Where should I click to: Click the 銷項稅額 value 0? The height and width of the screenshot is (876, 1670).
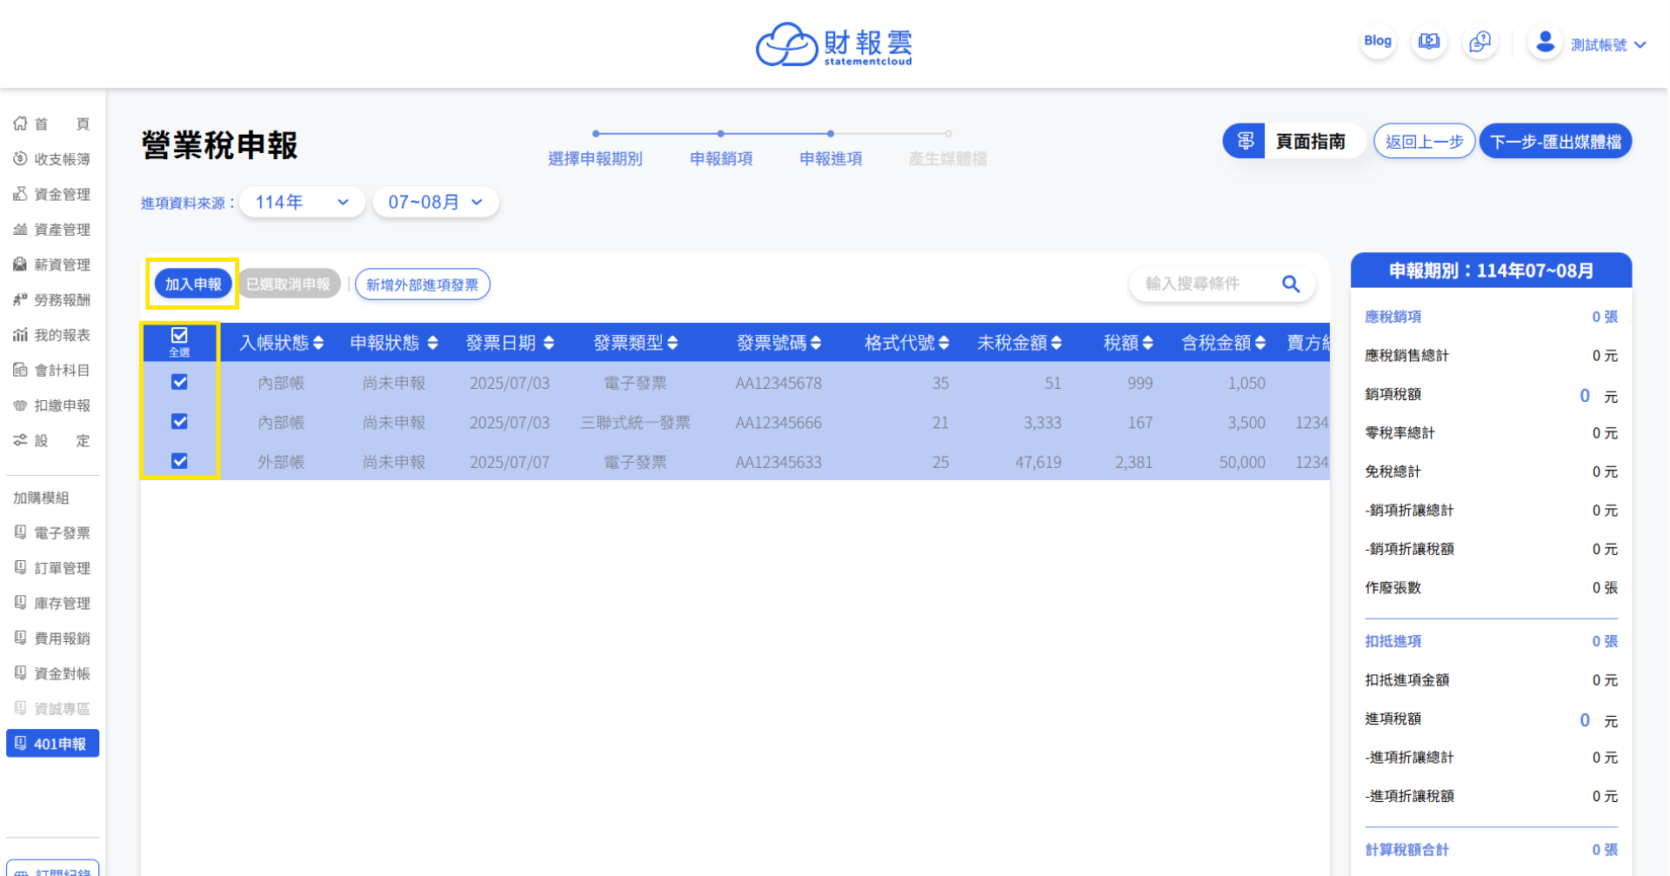pos(1585,396)
